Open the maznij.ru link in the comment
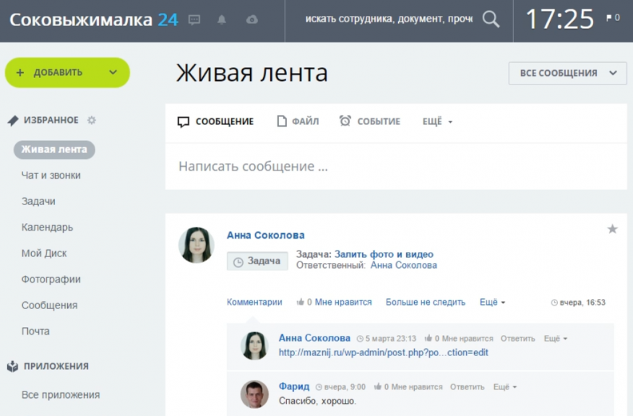633x416 pixels. (x=383, y=352)
